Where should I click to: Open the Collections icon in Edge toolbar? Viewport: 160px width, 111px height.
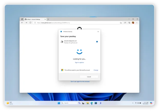[129, 23]
